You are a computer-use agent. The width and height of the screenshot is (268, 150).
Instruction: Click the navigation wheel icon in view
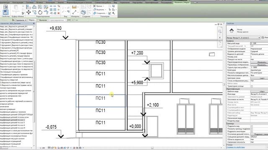(219, 31)
